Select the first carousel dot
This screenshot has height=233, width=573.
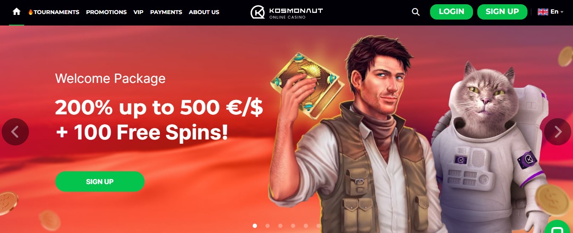pos(255,226)
